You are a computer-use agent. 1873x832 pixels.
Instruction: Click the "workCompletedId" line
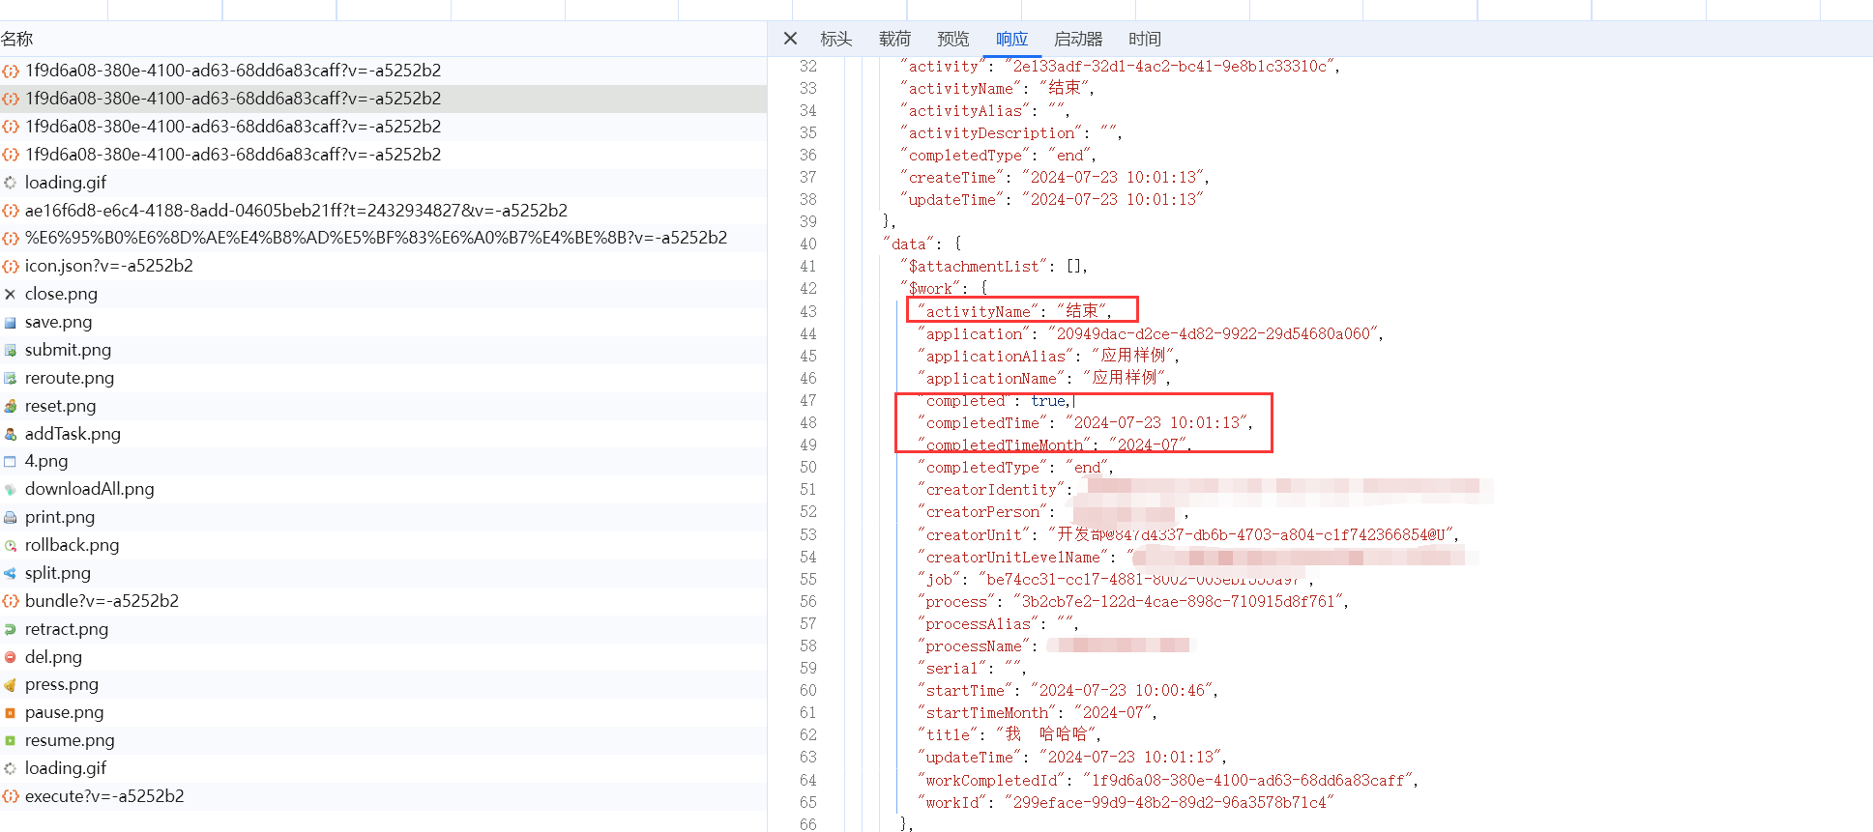click(x=1168, y=781)
